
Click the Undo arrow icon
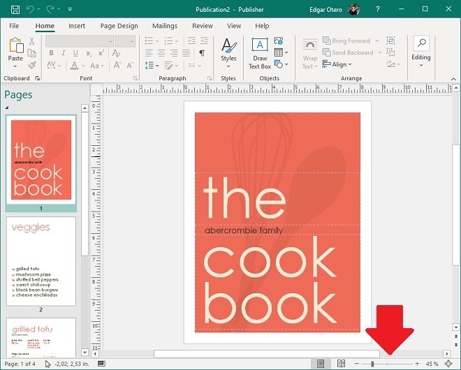tap(30, 9)
